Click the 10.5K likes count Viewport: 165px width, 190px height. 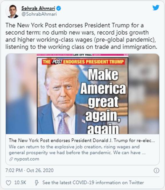coord(20,183)
